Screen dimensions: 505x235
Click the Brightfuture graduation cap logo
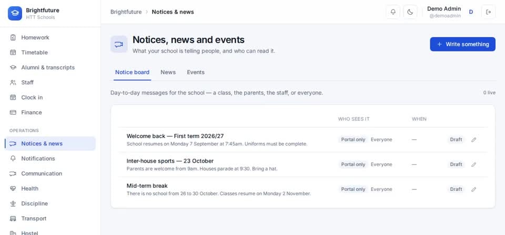pos(15,14)
